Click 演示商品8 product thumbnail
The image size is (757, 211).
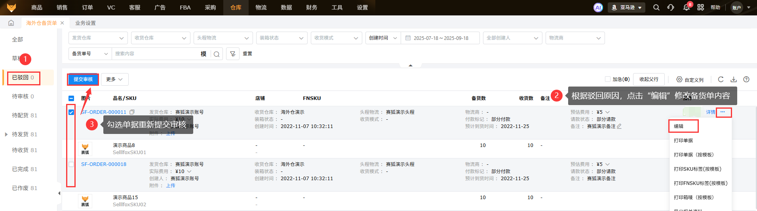(x=85, y=149)
